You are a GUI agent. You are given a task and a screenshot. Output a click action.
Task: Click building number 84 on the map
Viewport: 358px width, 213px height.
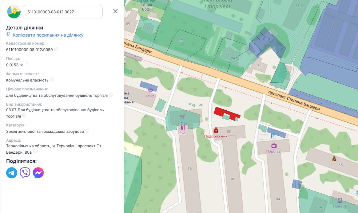click(x=278, y=199)
